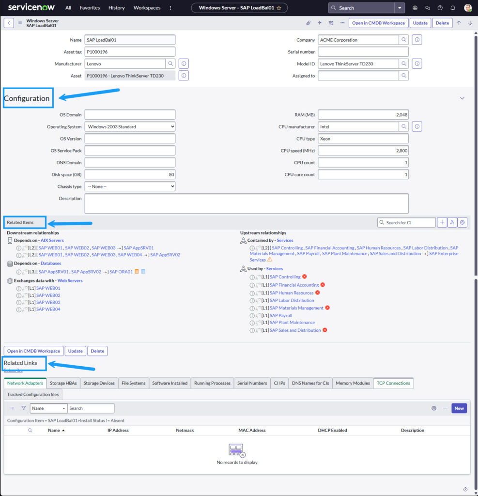The width and height of the screenshot is (478, 496).
Task: Sort the list by Name column
Action: point(54,430)
